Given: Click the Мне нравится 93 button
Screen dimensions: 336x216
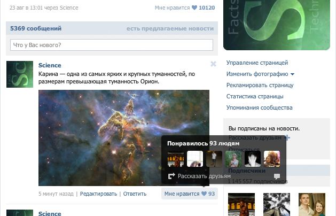Looking at the screenshot, I should pos(190,194).
